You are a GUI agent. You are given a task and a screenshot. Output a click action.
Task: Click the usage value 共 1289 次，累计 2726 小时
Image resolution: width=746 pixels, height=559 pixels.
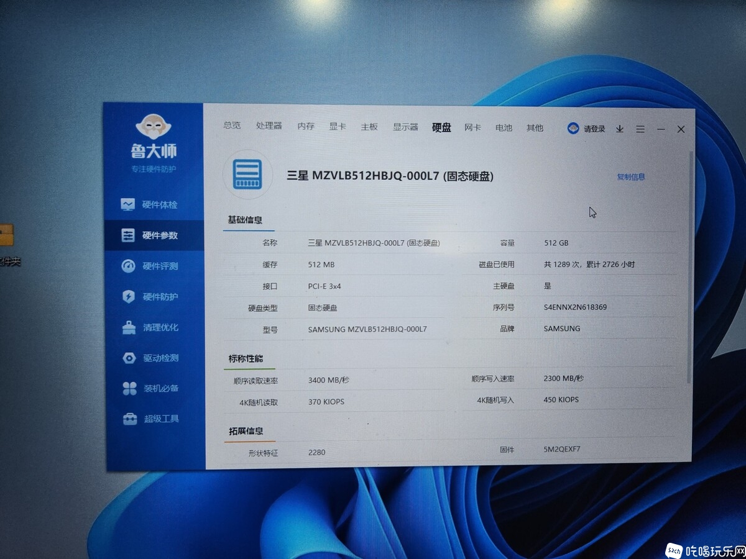[x=589, y=265]
